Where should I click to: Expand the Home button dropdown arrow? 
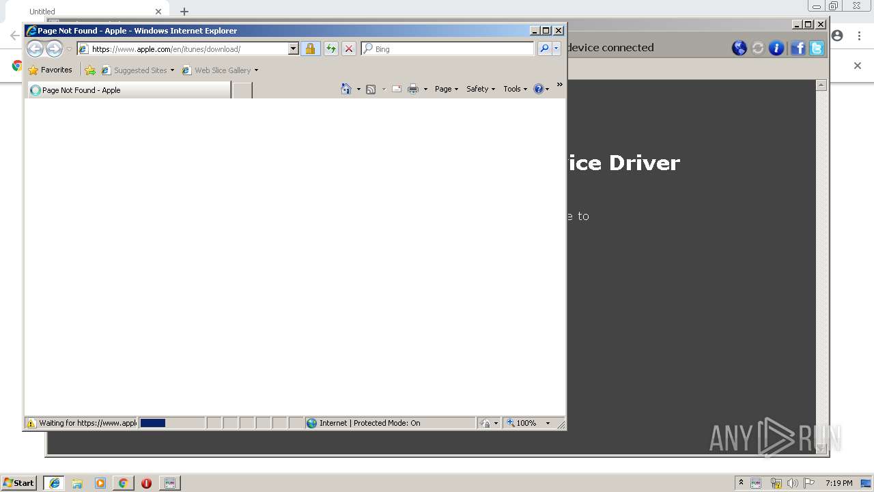tap(358, 89)
